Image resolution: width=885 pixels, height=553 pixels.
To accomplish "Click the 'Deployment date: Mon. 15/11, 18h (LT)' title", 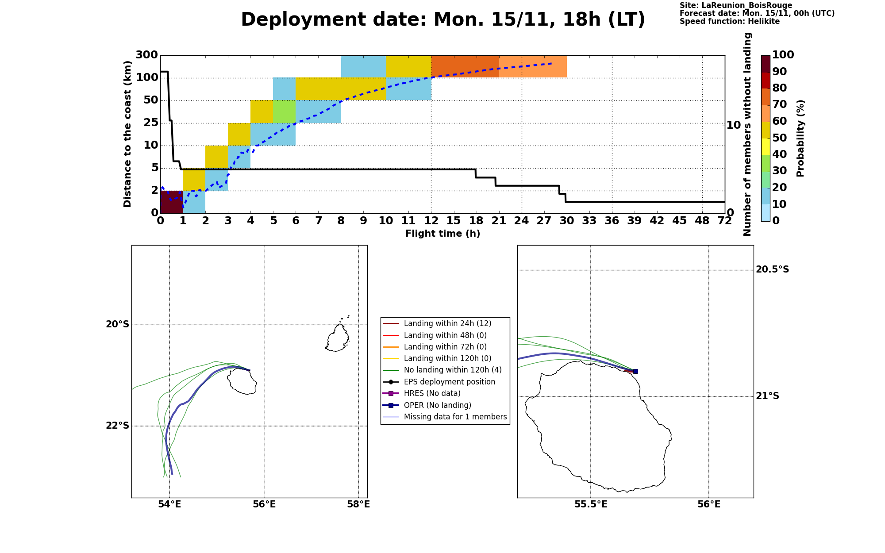I will coord(443,20).
